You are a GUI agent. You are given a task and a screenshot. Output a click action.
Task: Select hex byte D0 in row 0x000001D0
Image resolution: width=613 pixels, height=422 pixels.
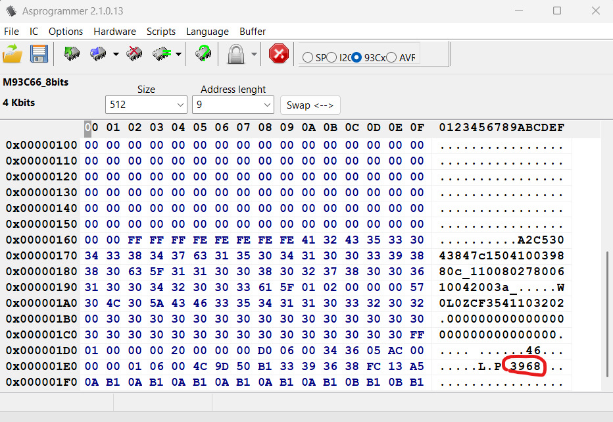265,350
